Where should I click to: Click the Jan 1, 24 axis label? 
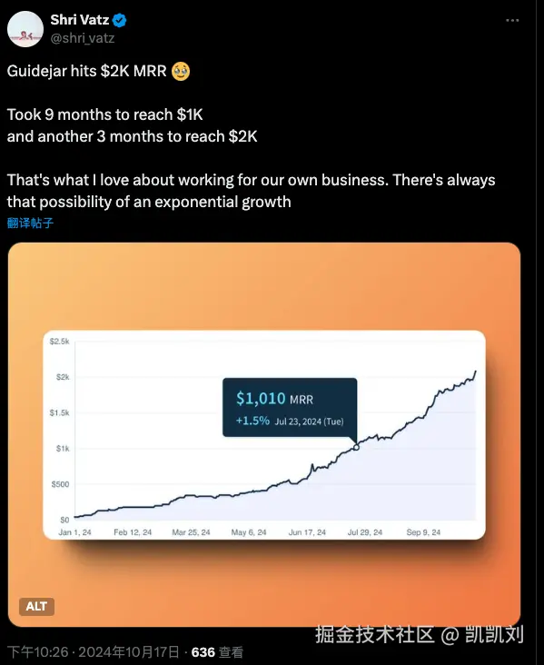point(74,532)
